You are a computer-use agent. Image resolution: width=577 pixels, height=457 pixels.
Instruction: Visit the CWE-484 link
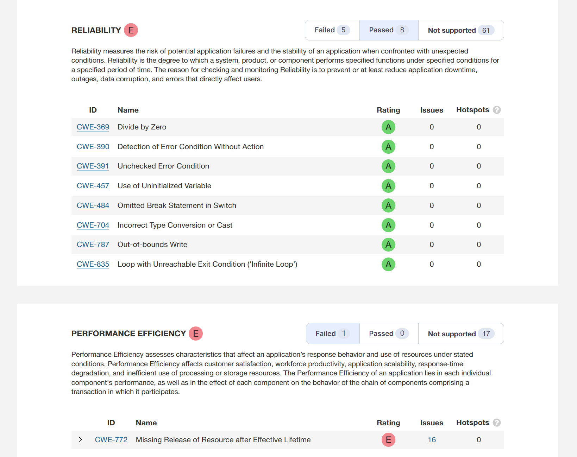pos(93,205)
